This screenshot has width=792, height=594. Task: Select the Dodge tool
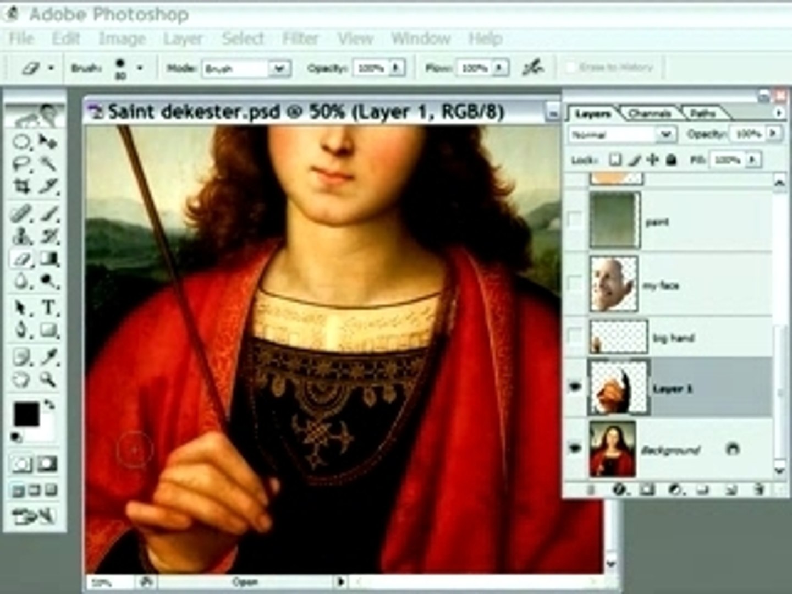pyautogui.click(x=48, y=281)
